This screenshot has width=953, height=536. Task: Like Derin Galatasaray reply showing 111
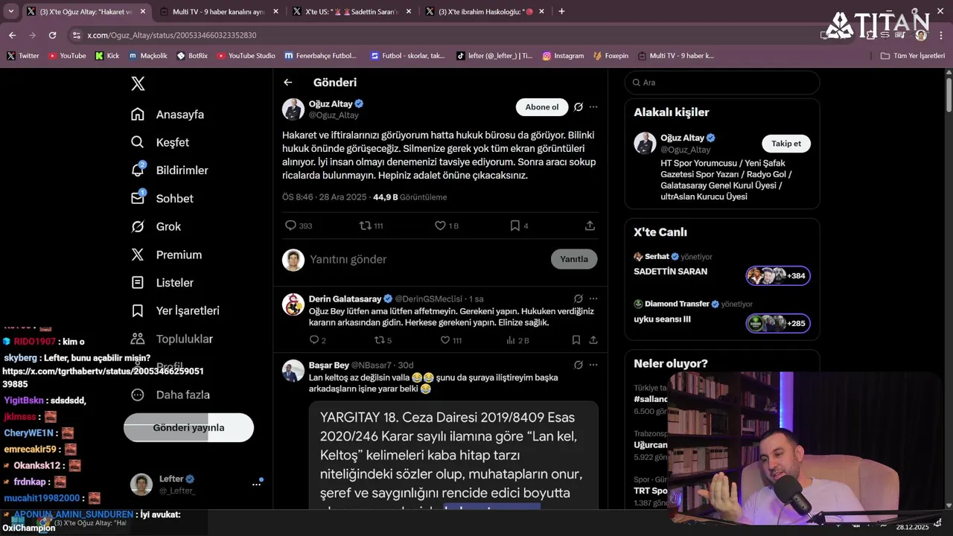click(450, 340)
